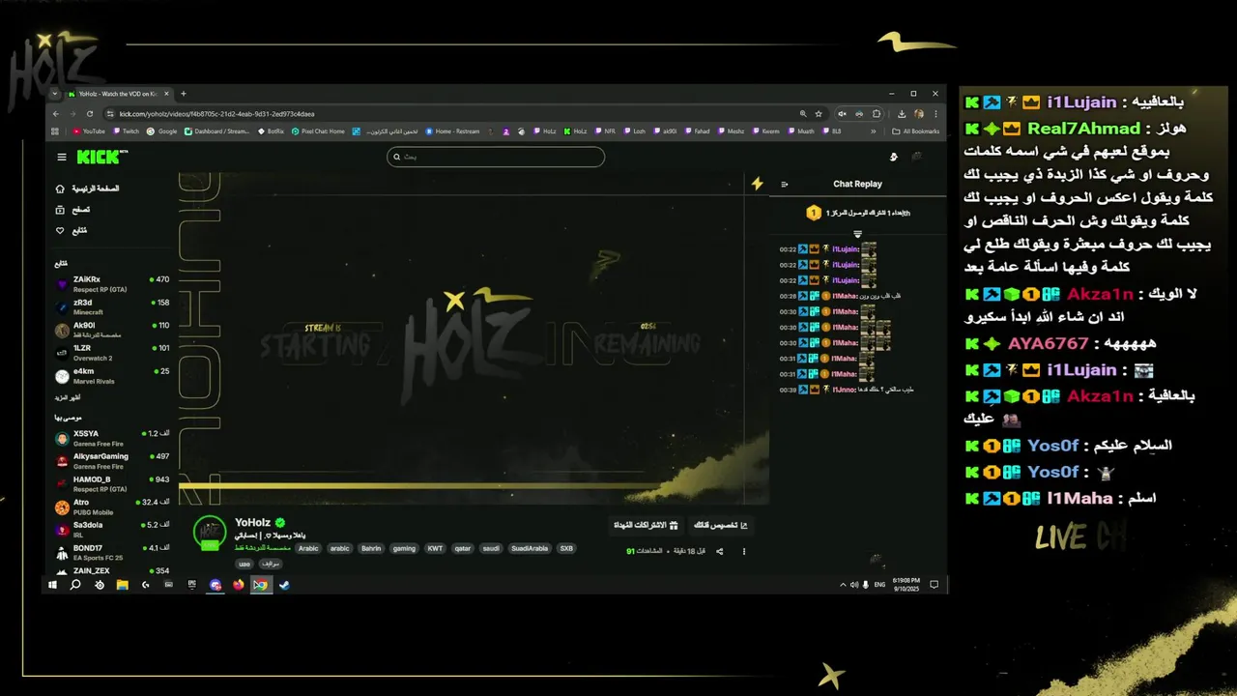This screenshot has width=1237, height=696.
Task: Collapse chat panel with arrow icon
Action: coord(784,184)
